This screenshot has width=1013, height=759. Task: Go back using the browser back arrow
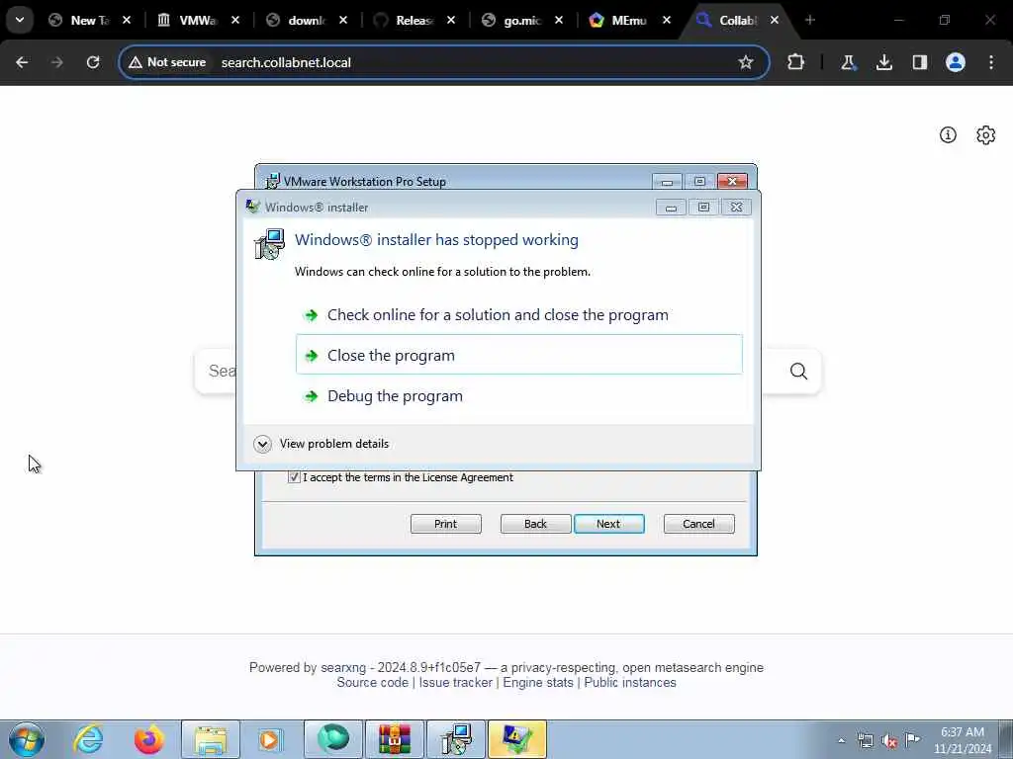click(x=22, y=62)
